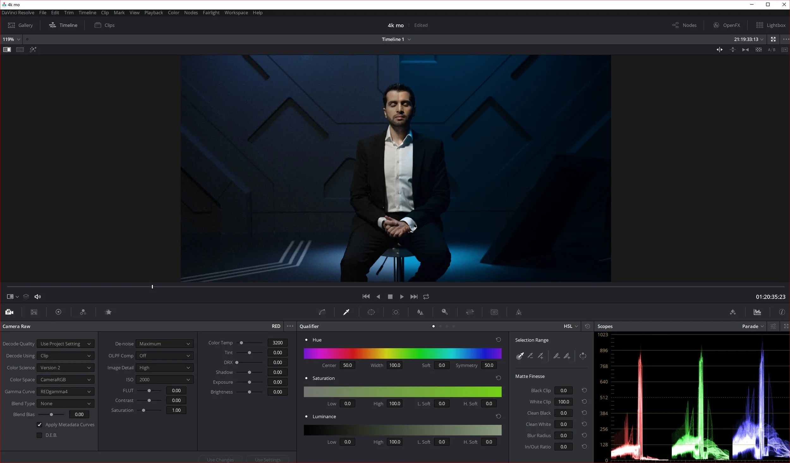This screenshot has width=790, height=463.
Task: Expand the Gamma Curve dropdown
Action: [65, 391]
